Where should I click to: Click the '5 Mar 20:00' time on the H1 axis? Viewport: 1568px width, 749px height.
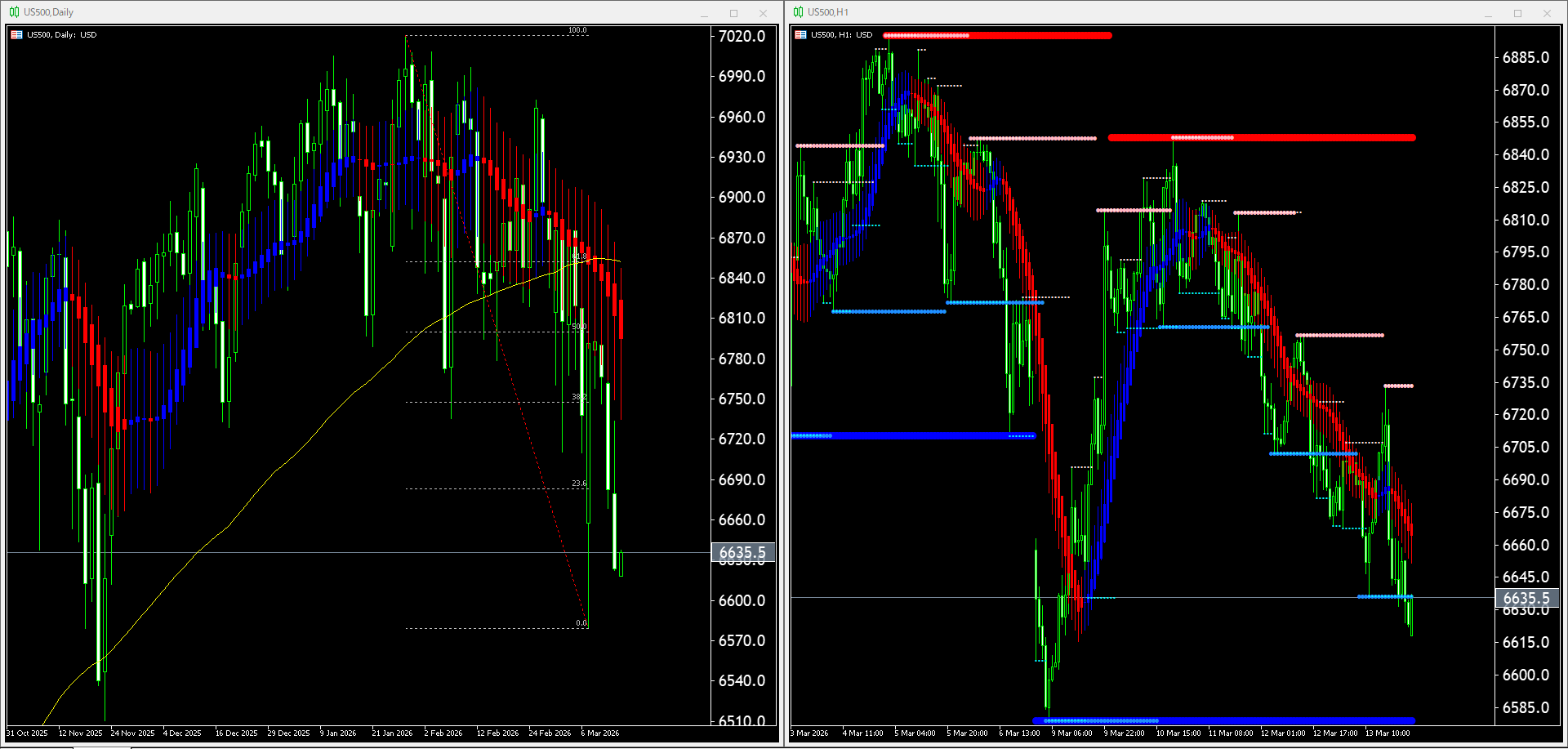click(x=967, y=733)
